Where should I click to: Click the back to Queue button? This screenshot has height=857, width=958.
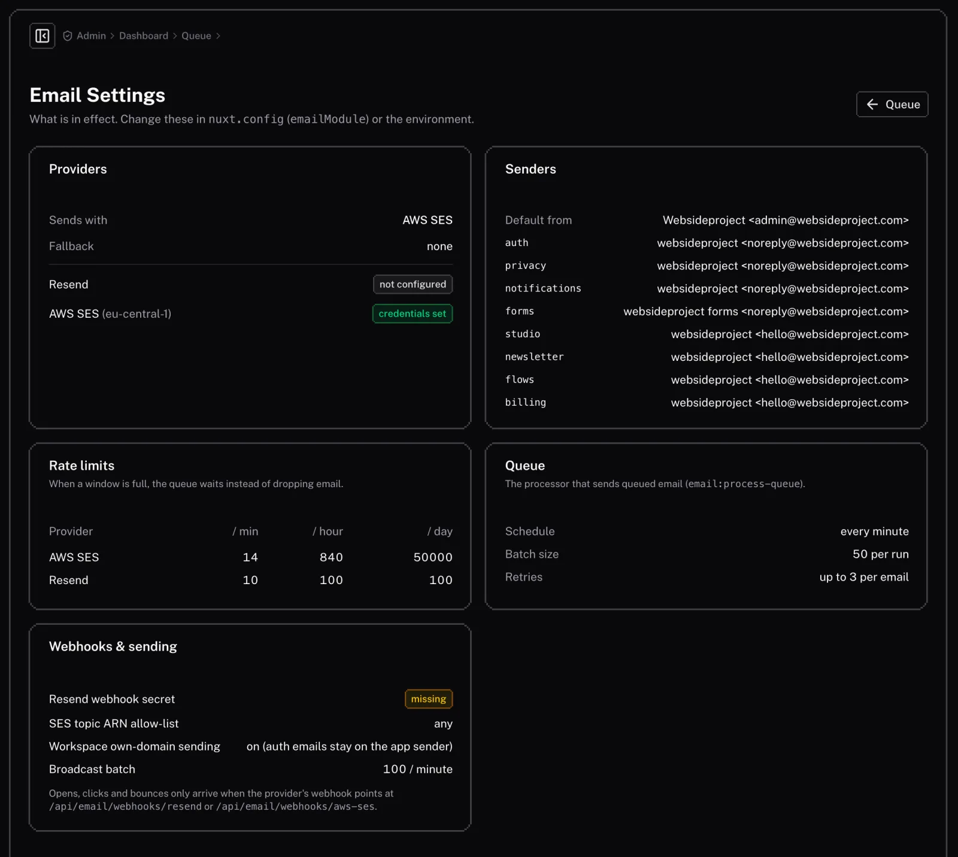[x=892, y=104]
